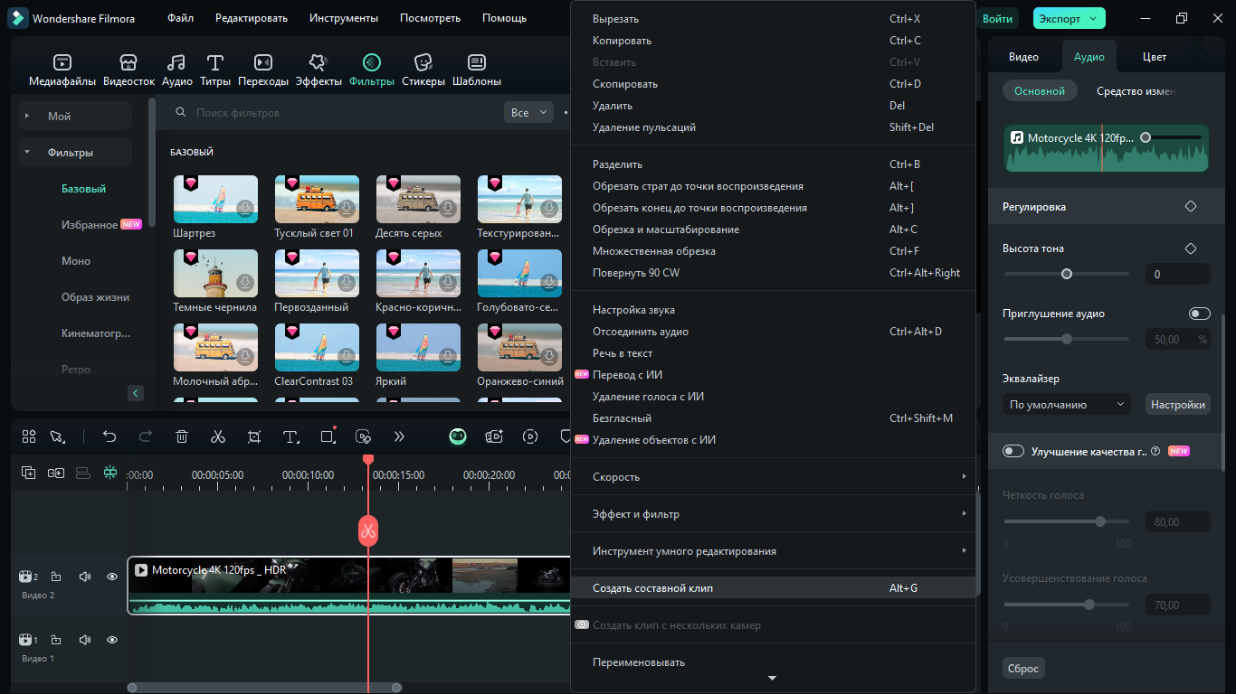Screen dimensions: 1236x694
Task: Click the Экспорт button
Action: coord(1069,18)
